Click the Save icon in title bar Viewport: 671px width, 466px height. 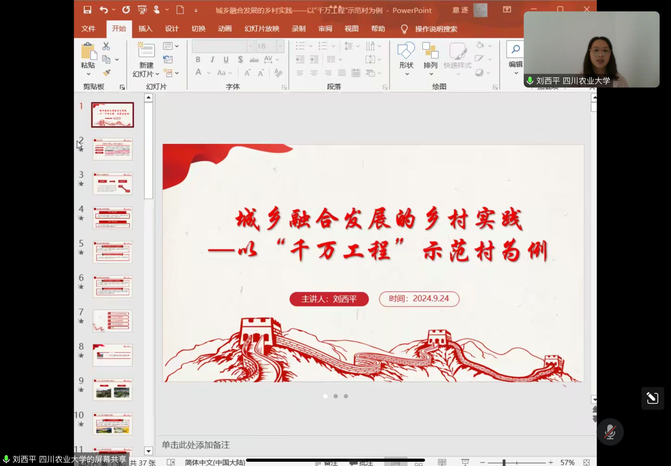[87, 10]
